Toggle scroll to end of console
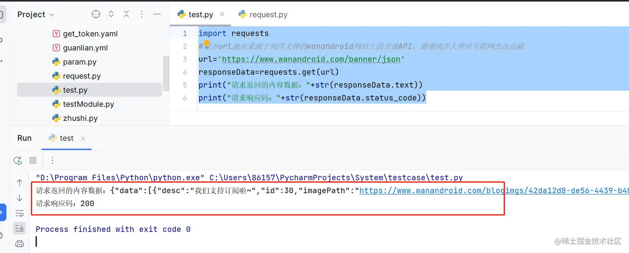Screen dimensions: 629x253 coord(20,228)
